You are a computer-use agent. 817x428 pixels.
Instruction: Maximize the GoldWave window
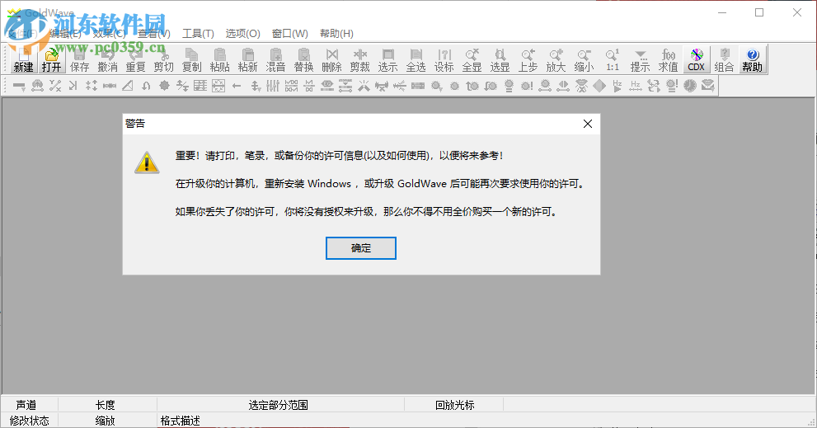click(x=759, y=12)
